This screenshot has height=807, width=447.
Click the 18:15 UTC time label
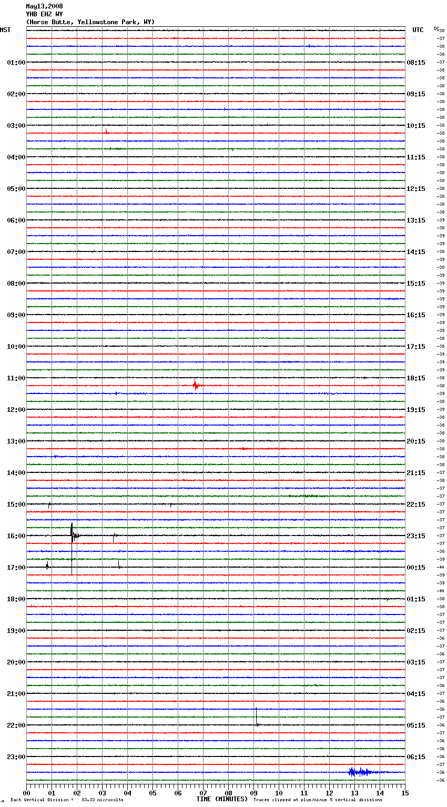point(416,378)
